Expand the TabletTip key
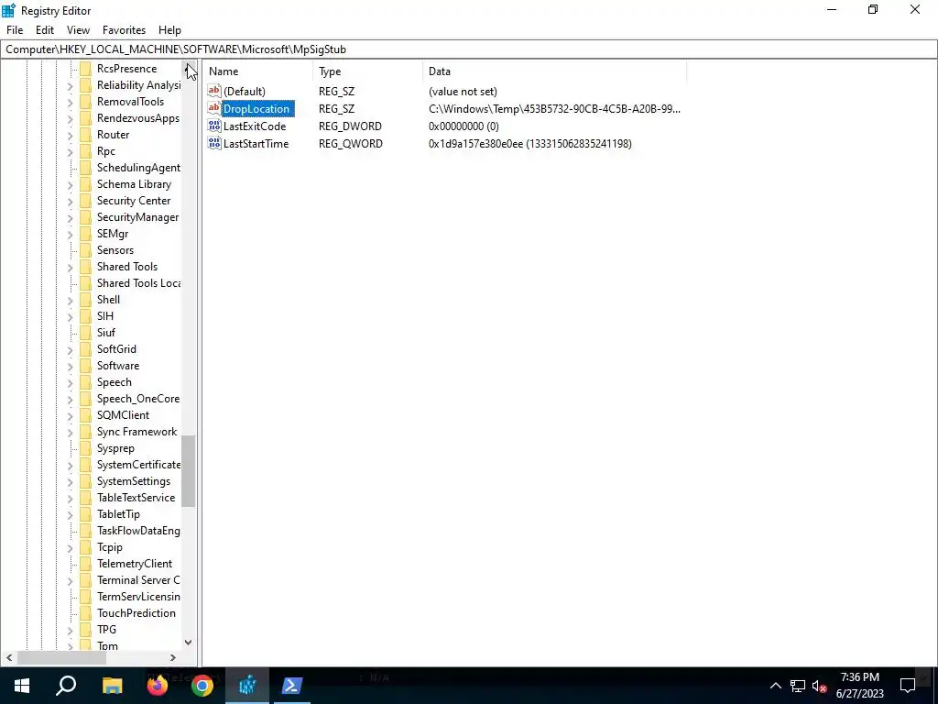Image resolution: width=938 pixels, height=704 pixels. tap(70, 514)
